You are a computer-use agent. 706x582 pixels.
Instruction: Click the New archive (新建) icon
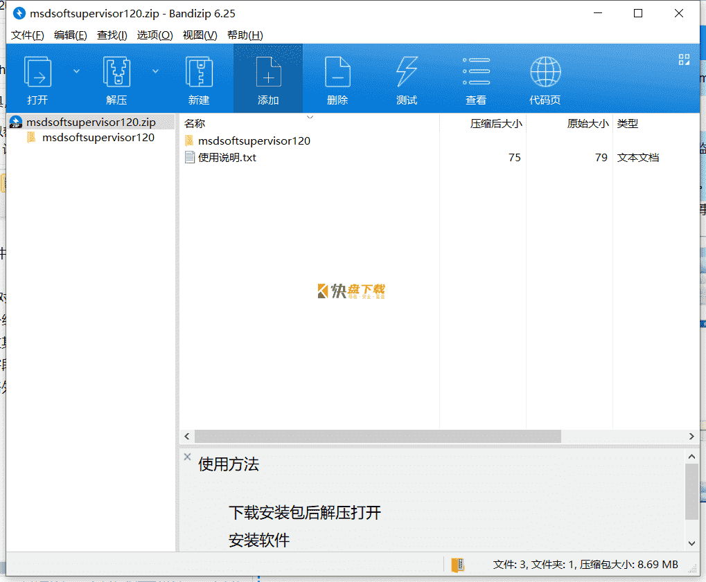click(x=199, y=71)
